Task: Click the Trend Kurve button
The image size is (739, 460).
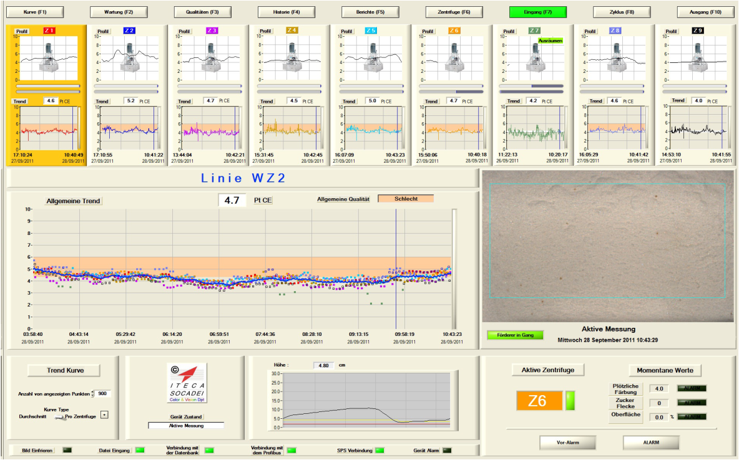Action: tap(64, 370)
